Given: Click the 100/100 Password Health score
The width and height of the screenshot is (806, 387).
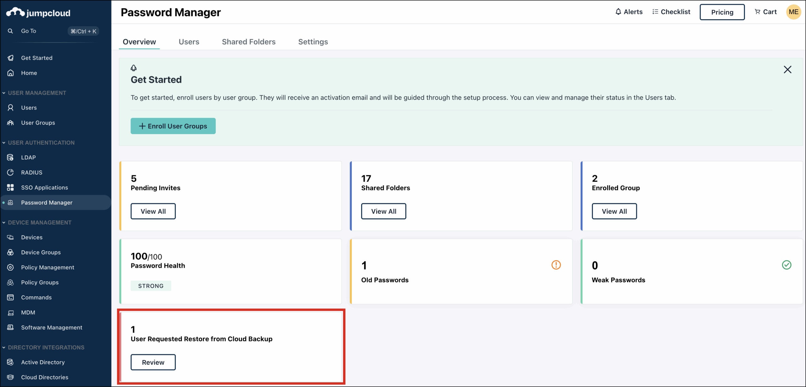Looking at the screenshot, I should tap(146, 256).
